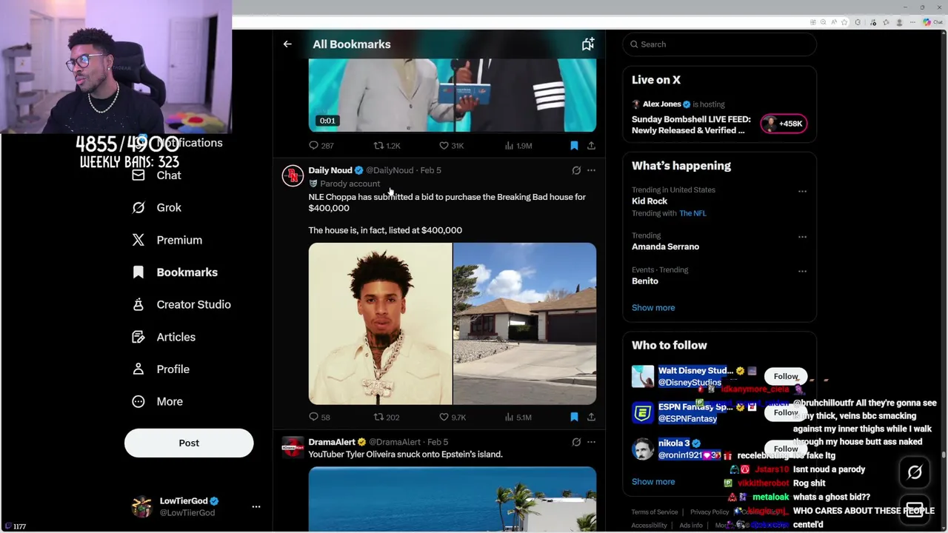
Task: Open the @DailyNoud handle link
Action: (x=390, y=170)
